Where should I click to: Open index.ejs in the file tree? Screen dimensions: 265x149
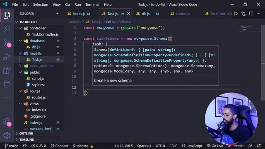coord(39,110)
